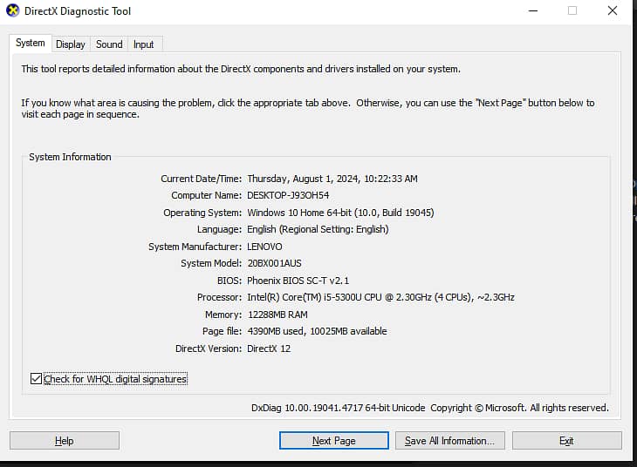
Task: Click the Next Page button
Action: coord(333,441)
